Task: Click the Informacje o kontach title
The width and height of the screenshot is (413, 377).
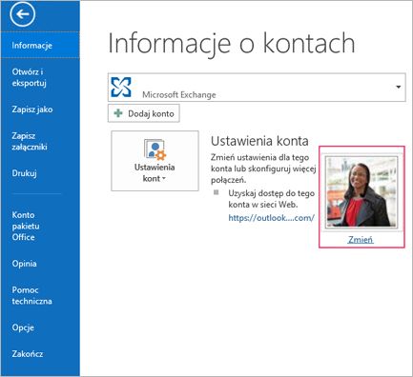Action: tap(232, 44)
